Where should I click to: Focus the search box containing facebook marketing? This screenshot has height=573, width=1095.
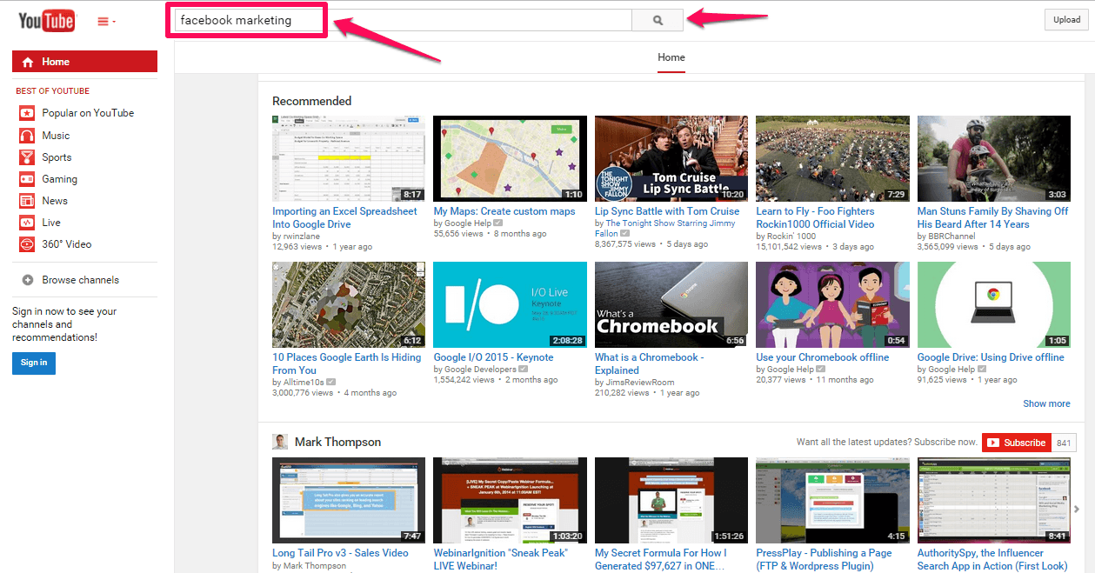[x=403, y=20]
